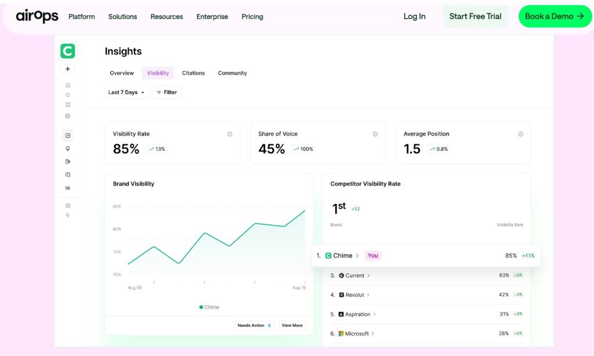Screen dimensions: 594x356
Task: Click the 42% value in the Revolut row
Action: (504, 295)
